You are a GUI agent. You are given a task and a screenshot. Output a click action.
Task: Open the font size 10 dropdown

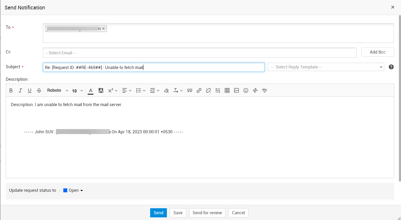(x=77, y=91)
